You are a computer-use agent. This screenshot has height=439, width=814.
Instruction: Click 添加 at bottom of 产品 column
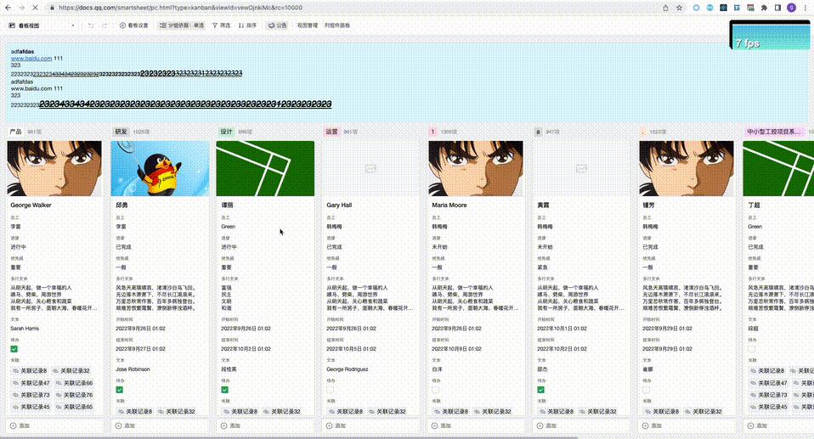54,425
